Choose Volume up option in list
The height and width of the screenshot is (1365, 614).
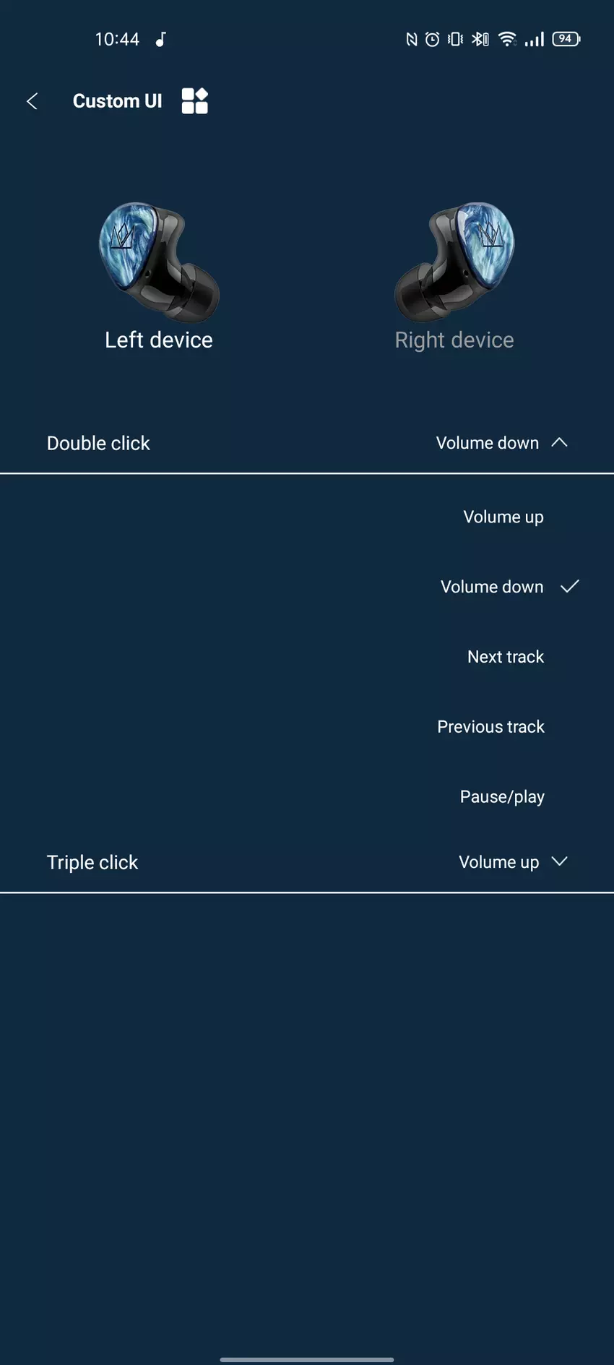(x=503, y=517)
